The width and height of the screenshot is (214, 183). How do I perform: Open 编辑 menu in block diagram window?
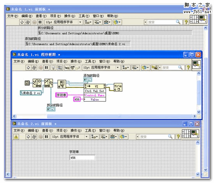[x=33, y=62]
